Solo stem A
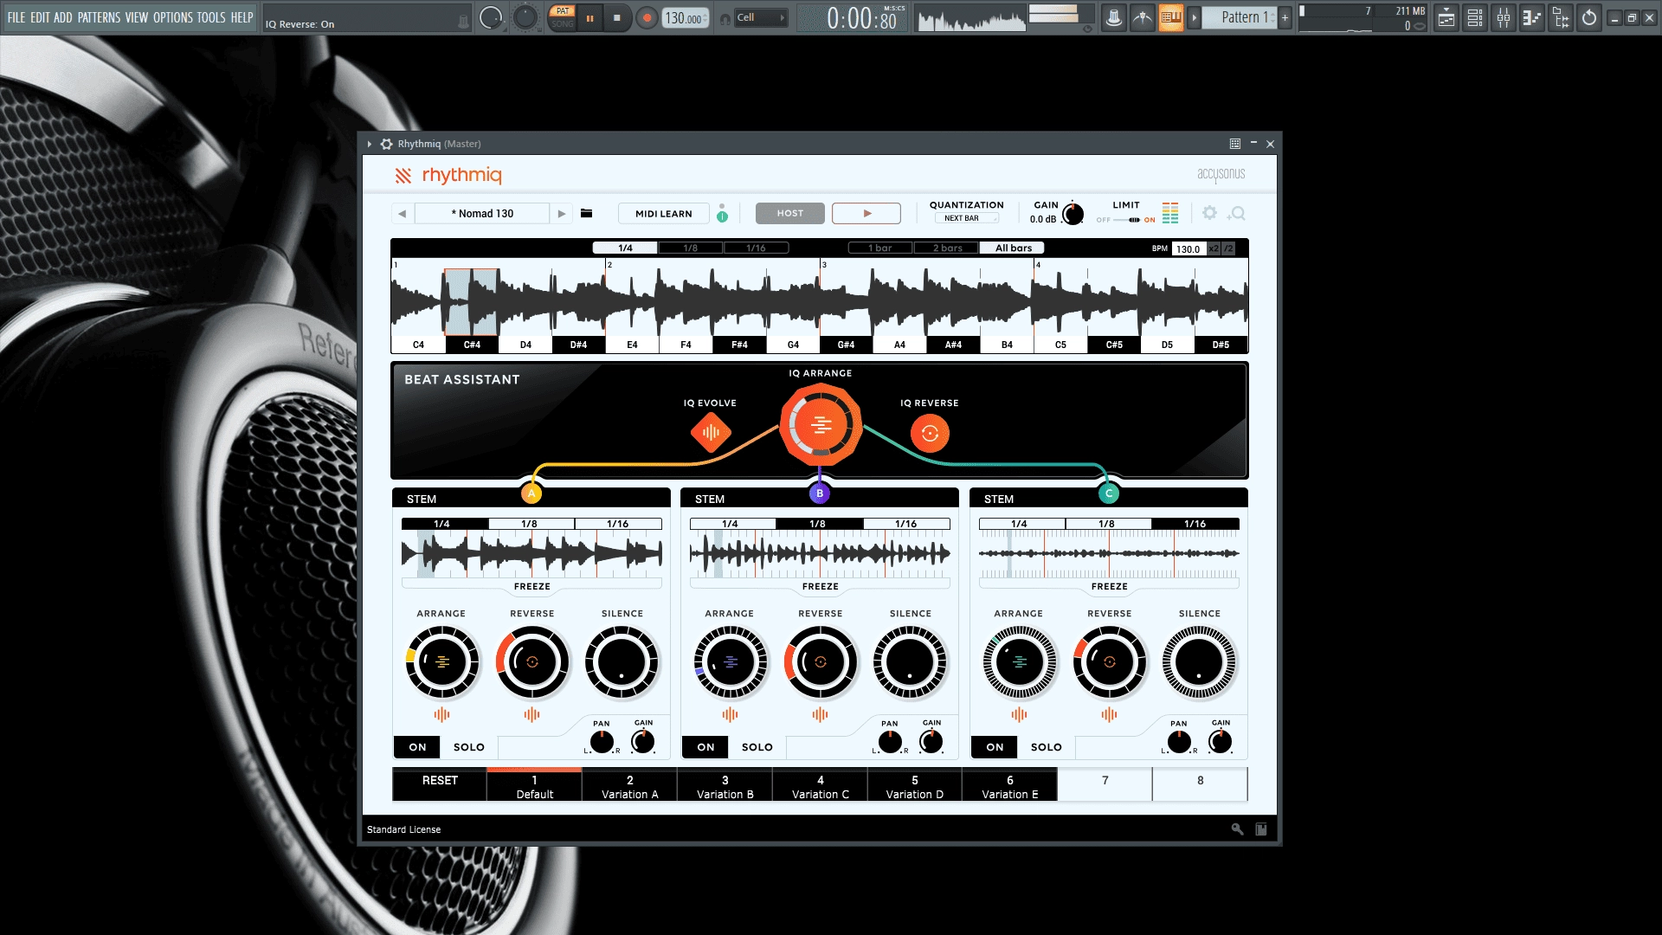This screenshot has width=1662, height=935. (x=469, y=747)
